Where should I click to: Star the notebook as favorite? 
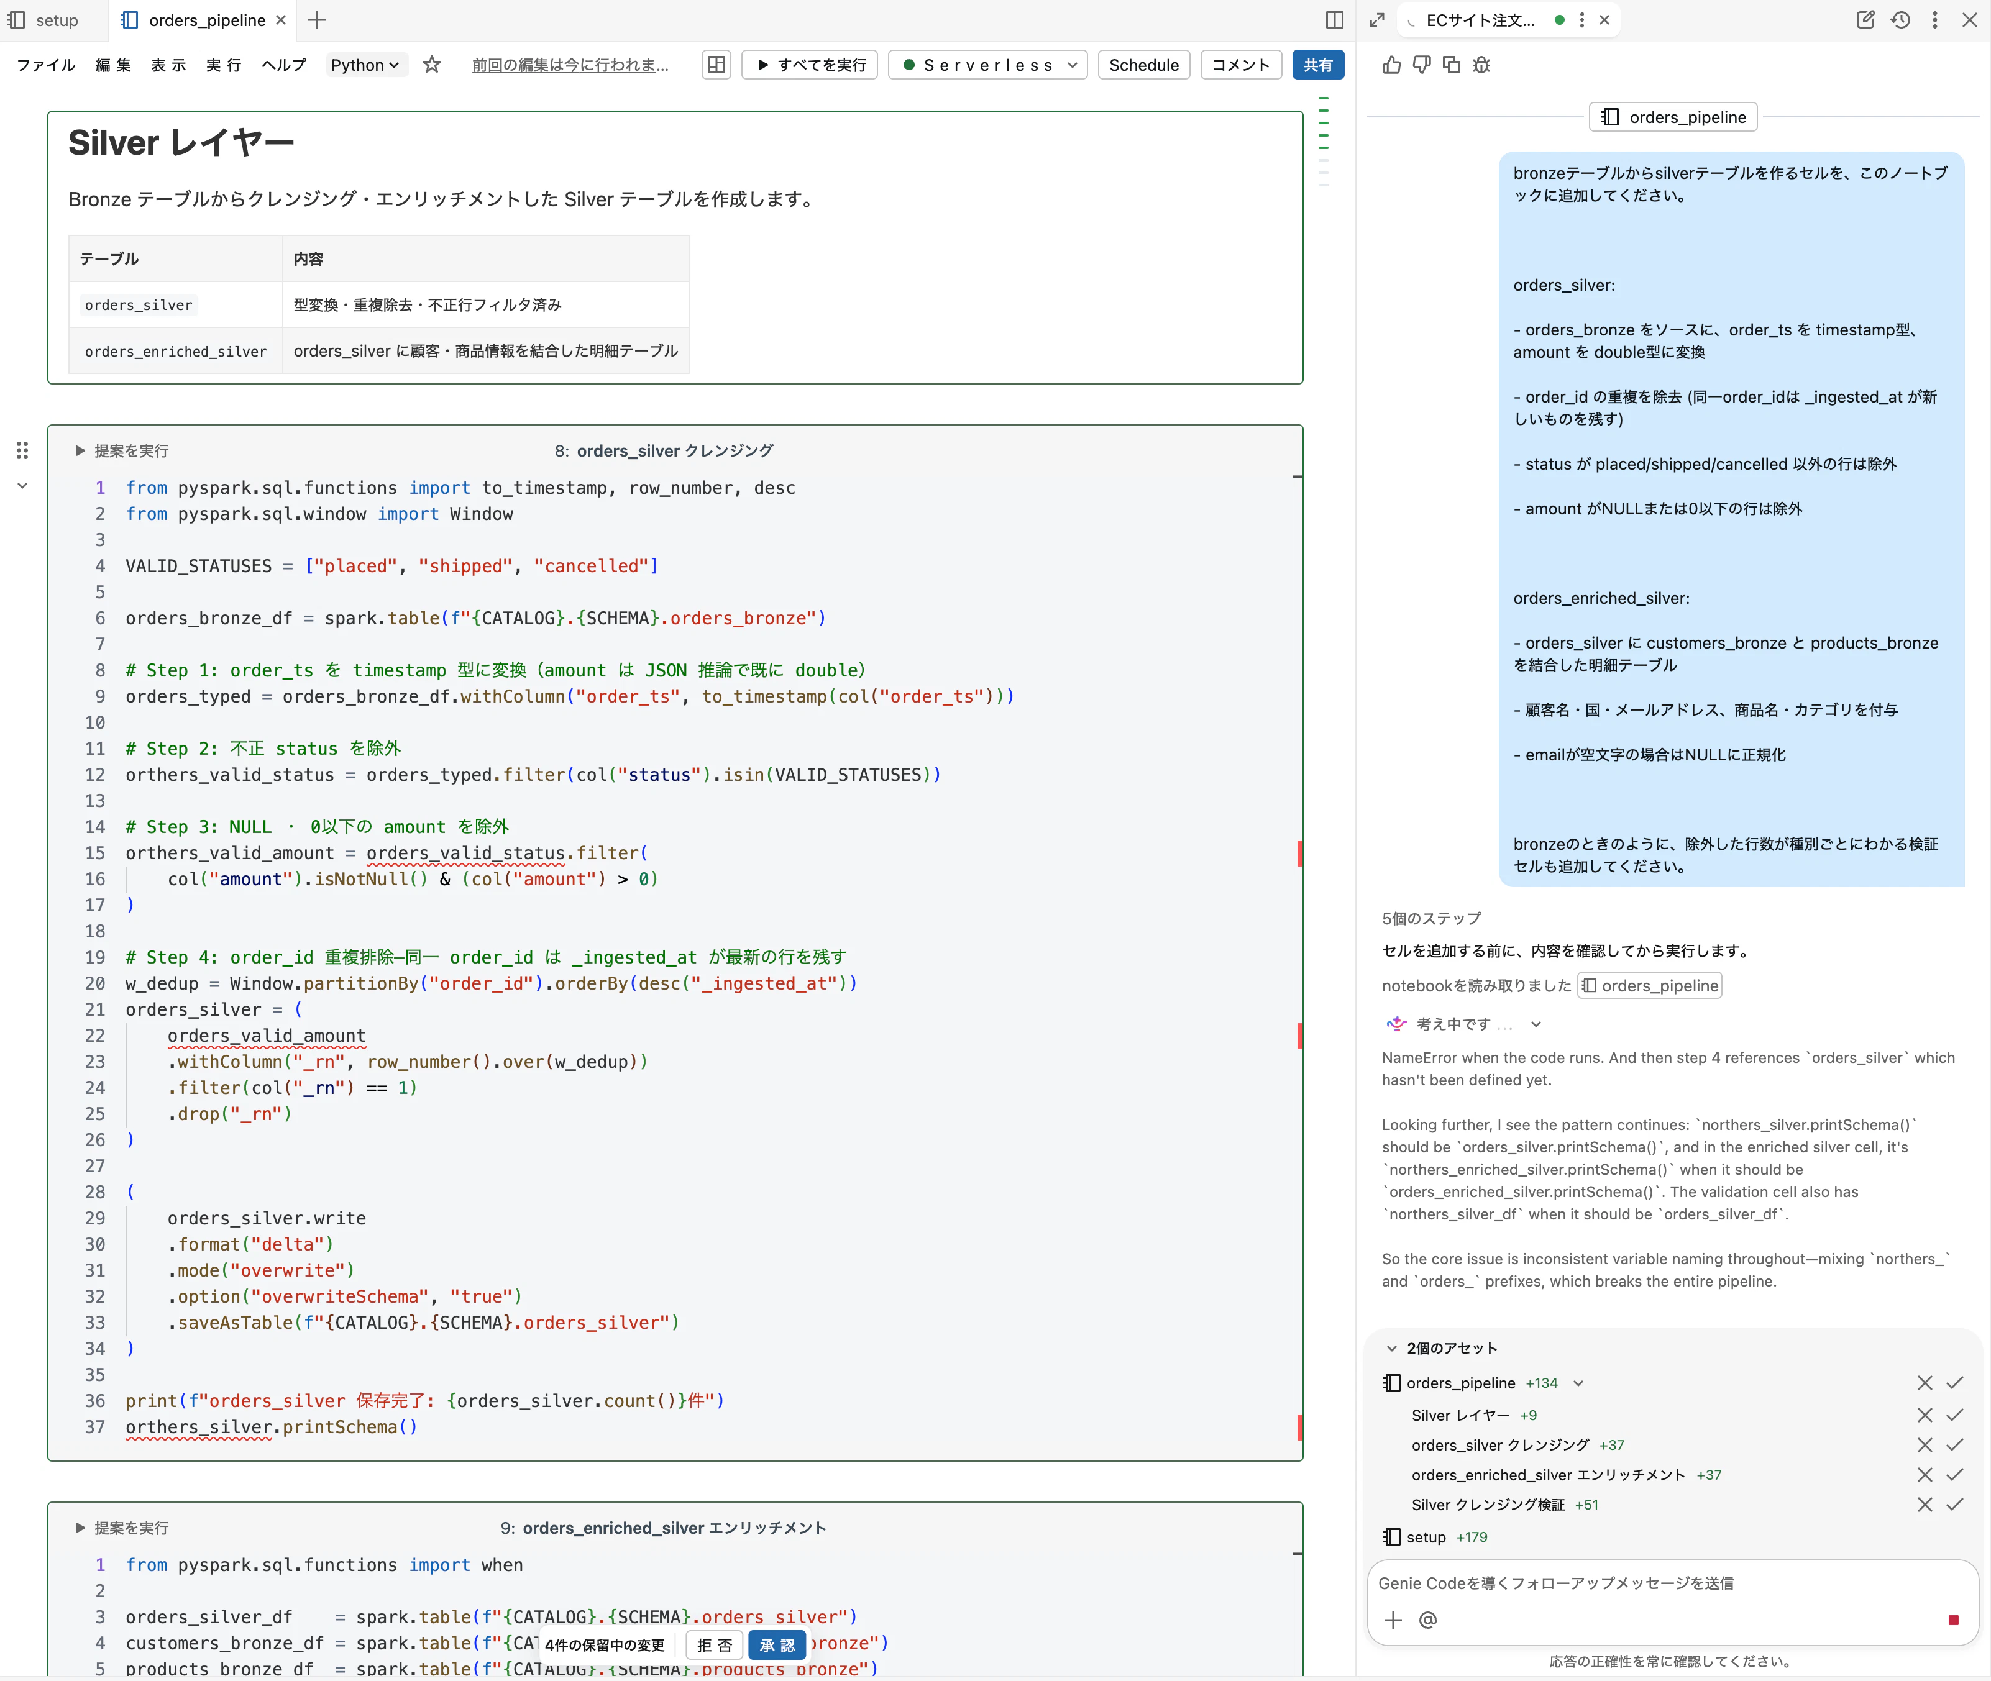coord(432,65)
